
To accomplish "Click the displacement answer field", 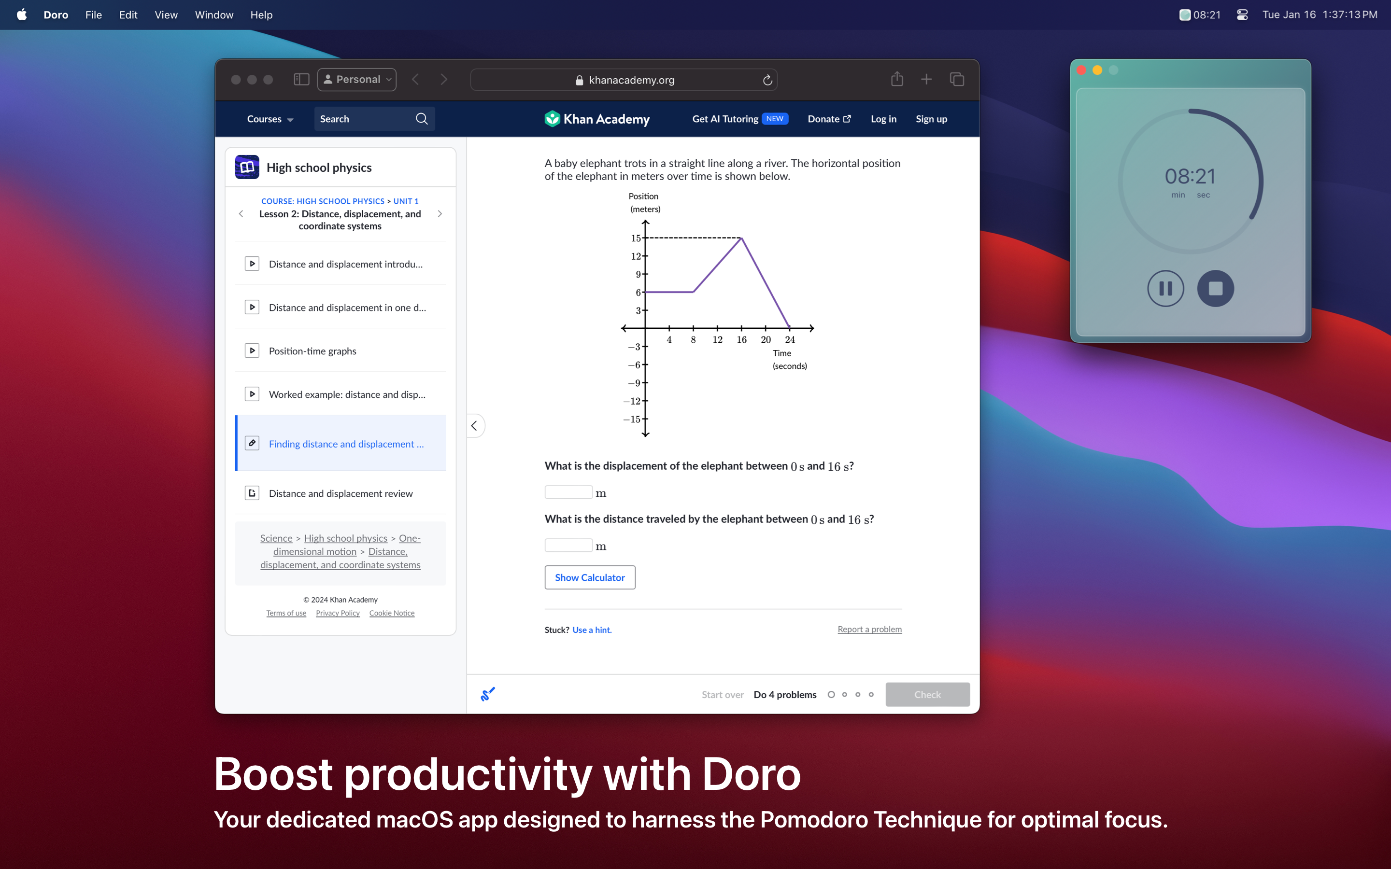I will 568,492.
